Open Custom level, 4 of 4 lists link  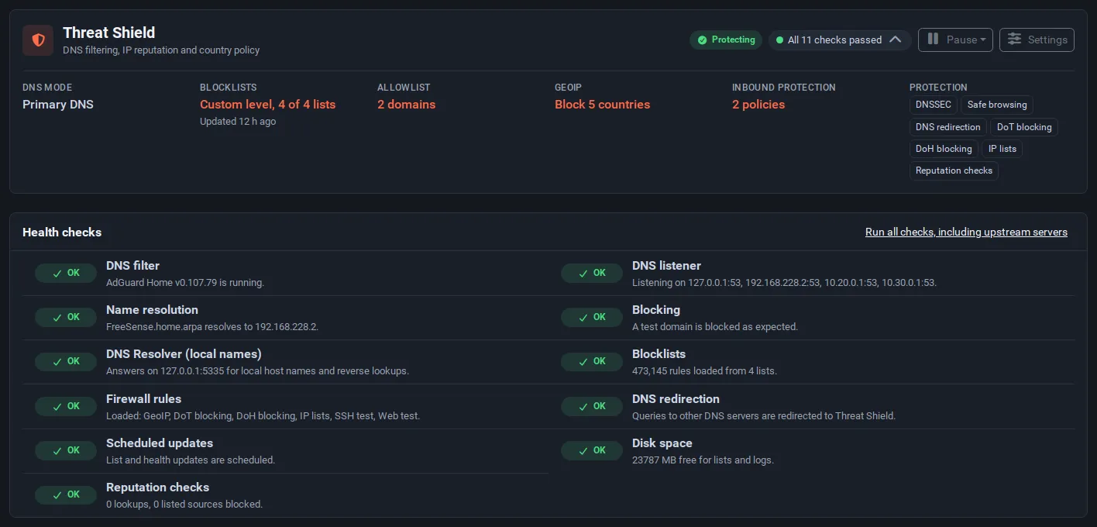coord(267,105)
